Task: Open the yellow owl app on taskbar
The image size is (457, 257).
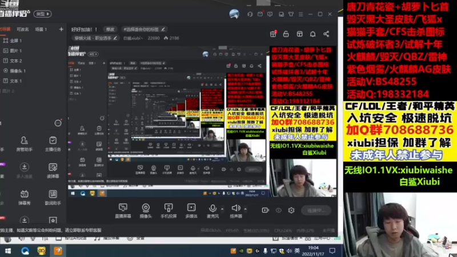Action: [41, 251]
